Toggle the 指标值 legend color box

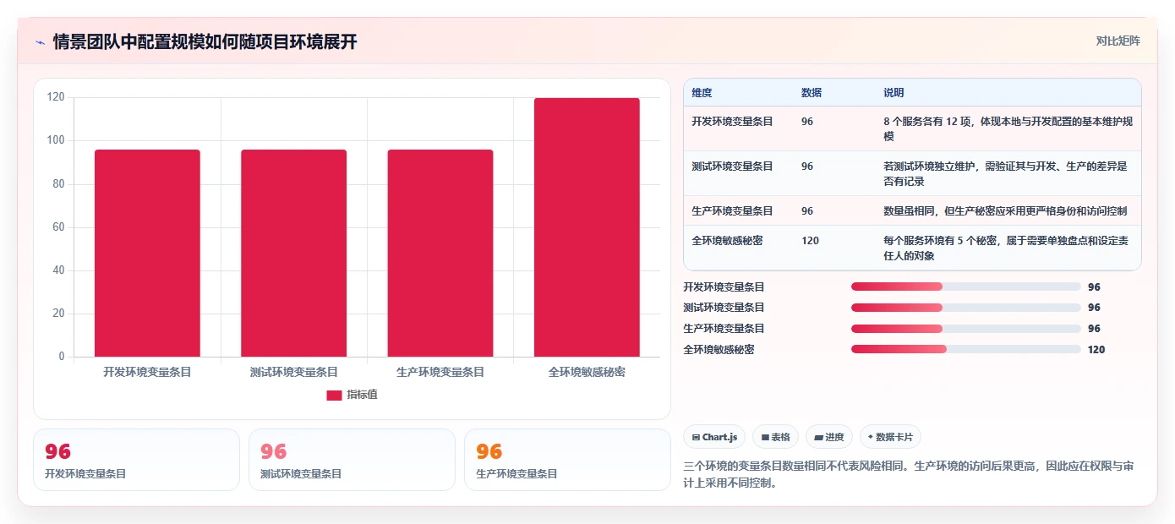pyautogui.click(x=334, y=395)
